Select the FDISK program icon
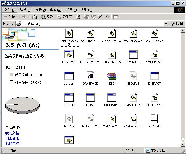Image resolution: width=186 pixels, height=154 pixels. tap(90, 97)
